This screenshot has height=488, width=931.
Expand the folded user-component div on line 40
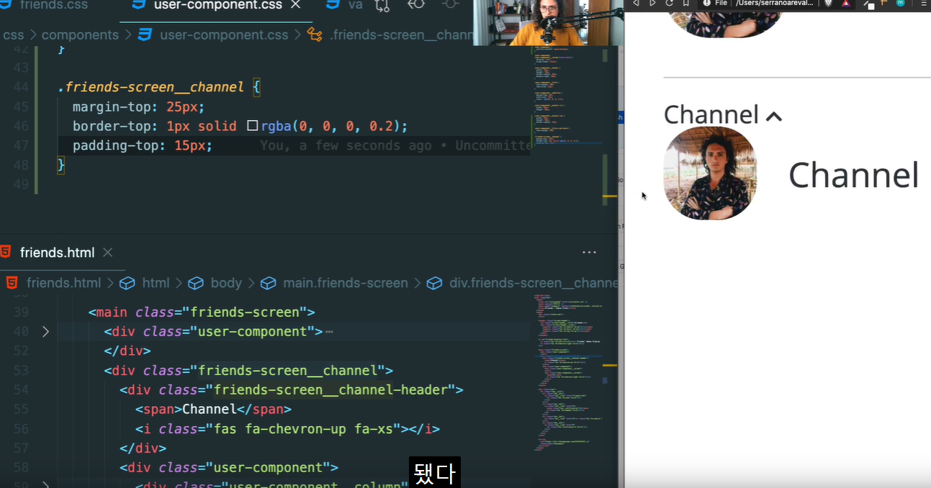45,332
